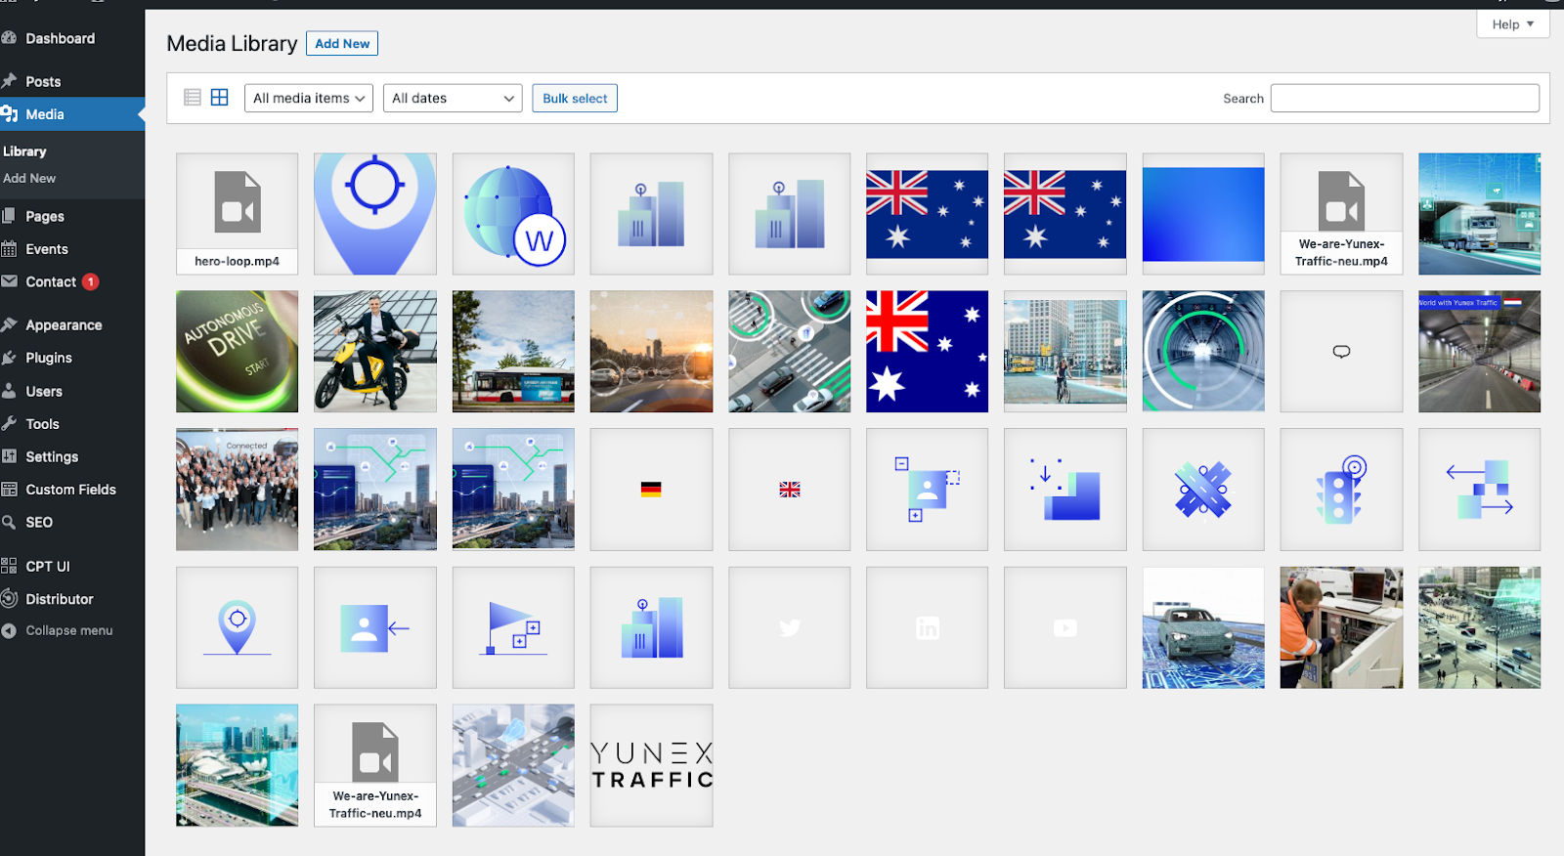Click the Add New button
This screenshot has height=856, width=1564.
click(342, 44)
